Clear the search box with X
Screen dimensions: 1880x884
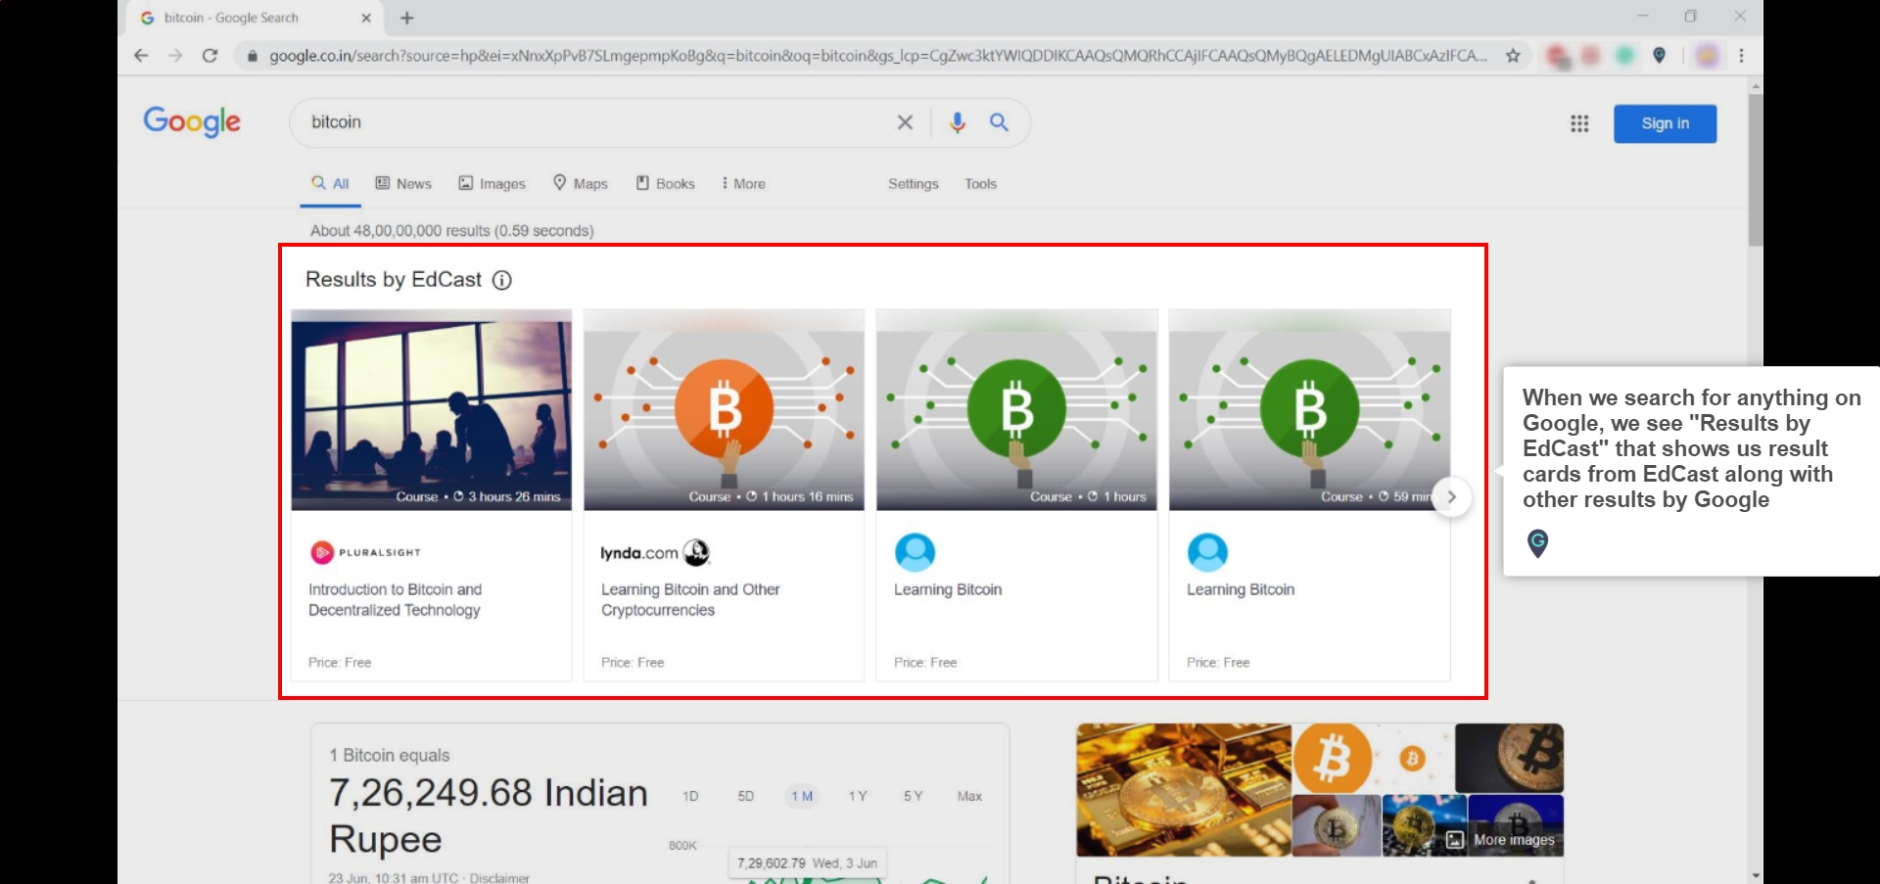coord(905,122)
